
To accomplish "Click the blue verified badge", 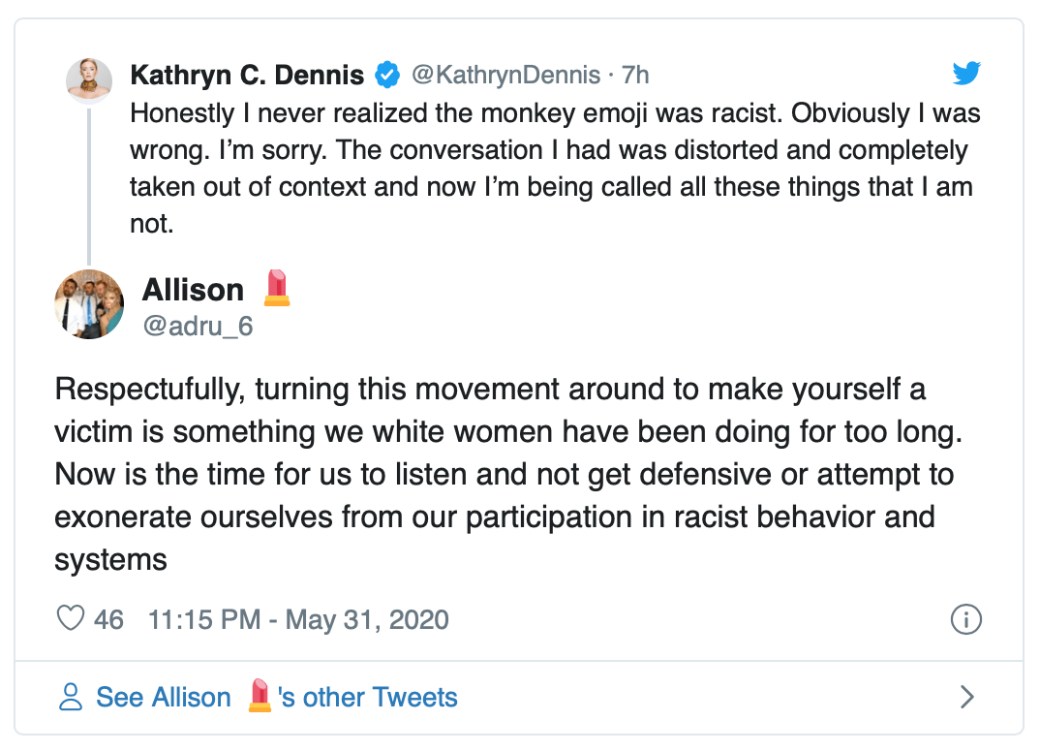I will point(388,75).
